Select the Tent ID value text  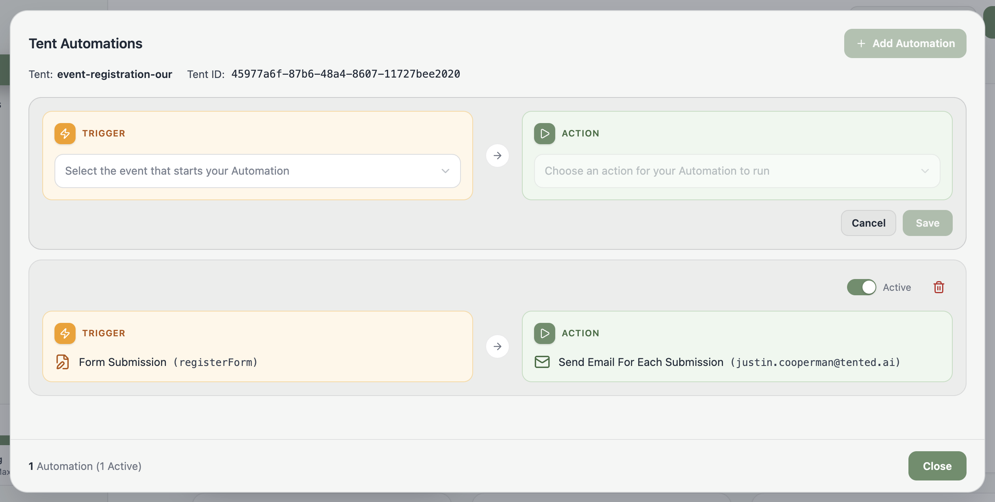pos(345,74)
